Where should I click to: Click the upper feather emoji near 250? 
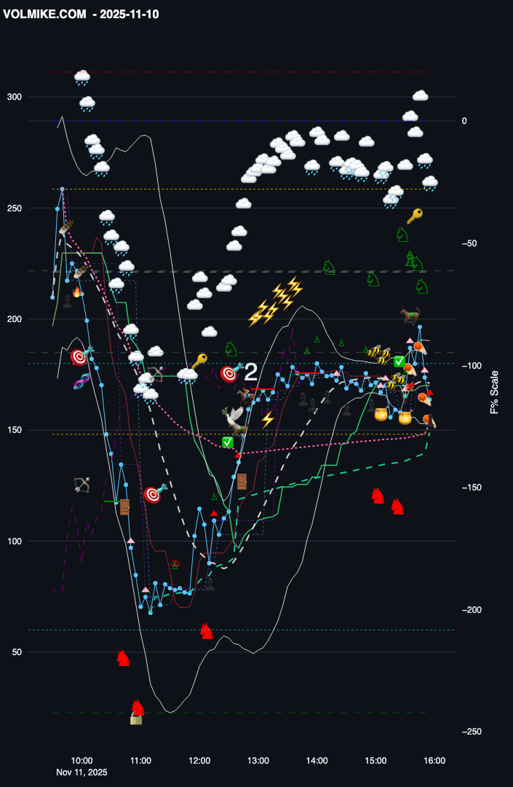click(66, 227)
